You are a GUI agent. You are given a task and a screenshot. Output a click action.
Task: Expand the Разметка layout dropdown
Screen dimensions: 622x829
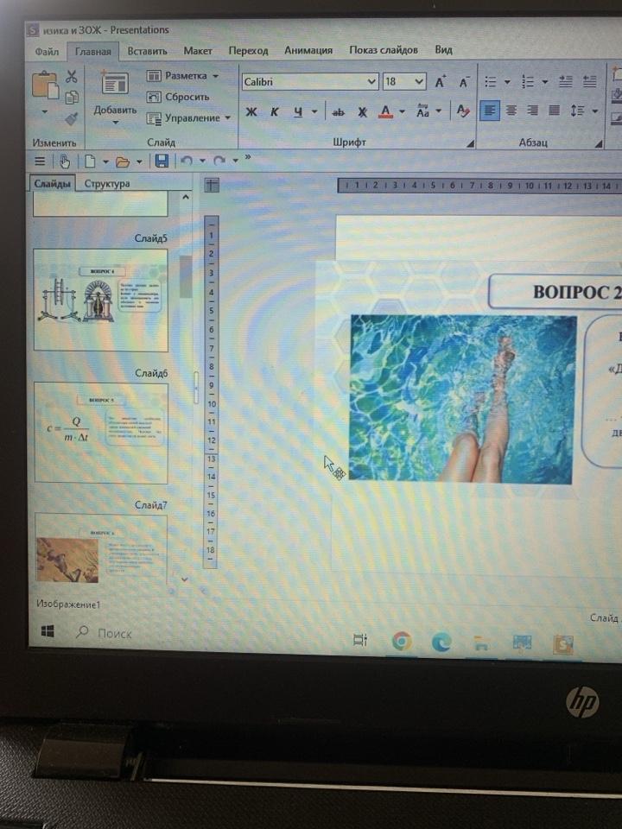(x=215, y=76)
